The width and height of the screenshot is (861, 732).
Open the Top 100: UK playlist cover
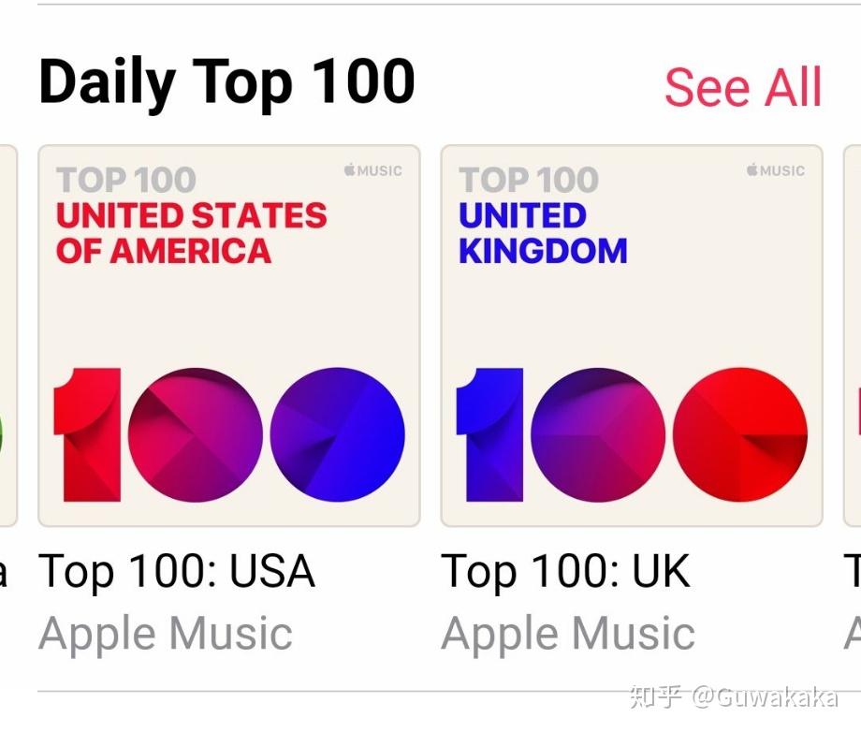[632, 335]
